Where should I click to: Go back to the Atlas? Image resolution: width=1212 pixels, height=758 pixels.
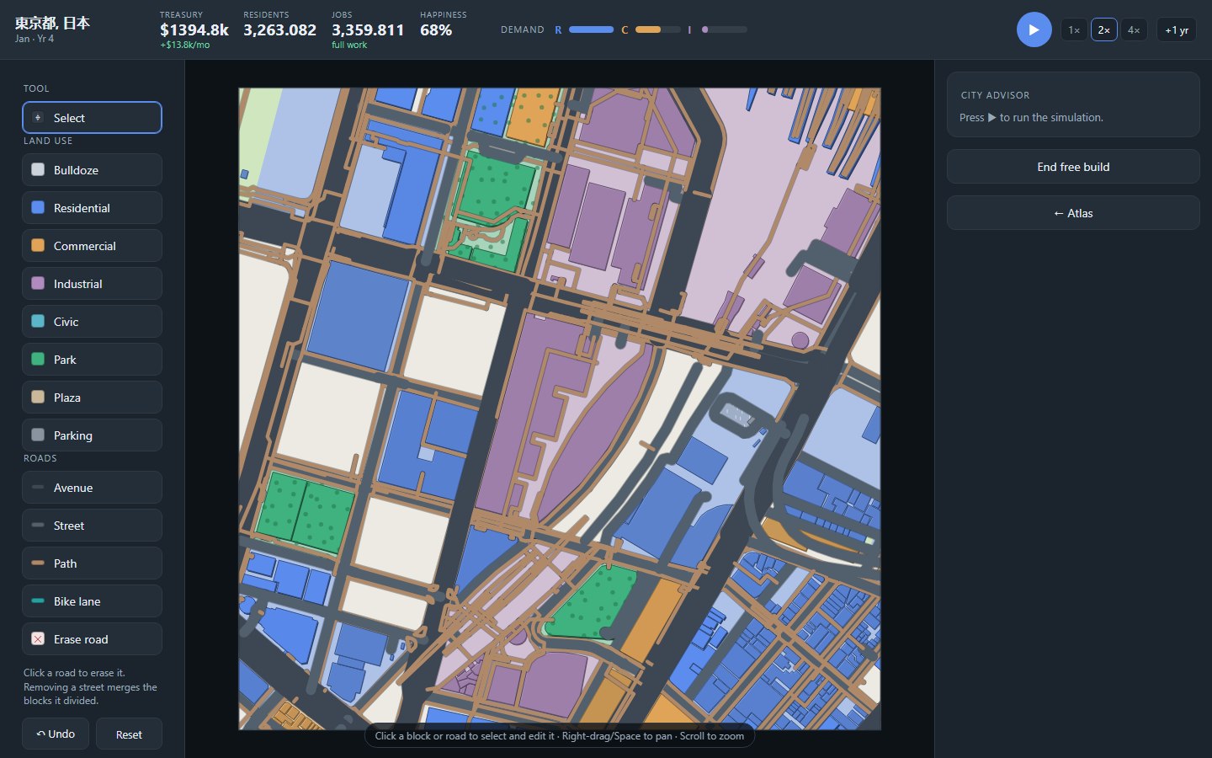pyautogui.click(x=1073, y=213)
